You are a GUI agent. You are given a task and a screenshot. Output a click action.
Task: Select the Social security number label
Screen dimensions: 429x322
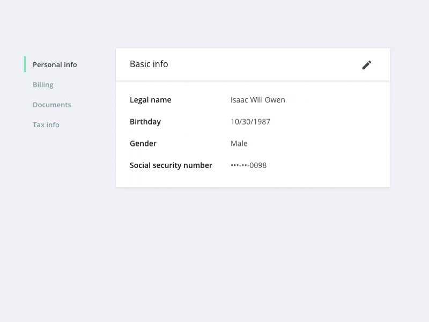[x=171, y=165]
